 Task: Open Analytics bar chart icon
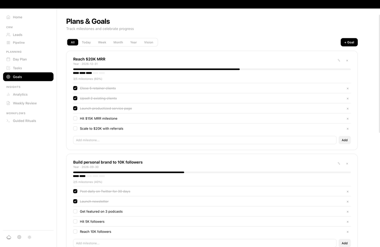pos(8,94)
